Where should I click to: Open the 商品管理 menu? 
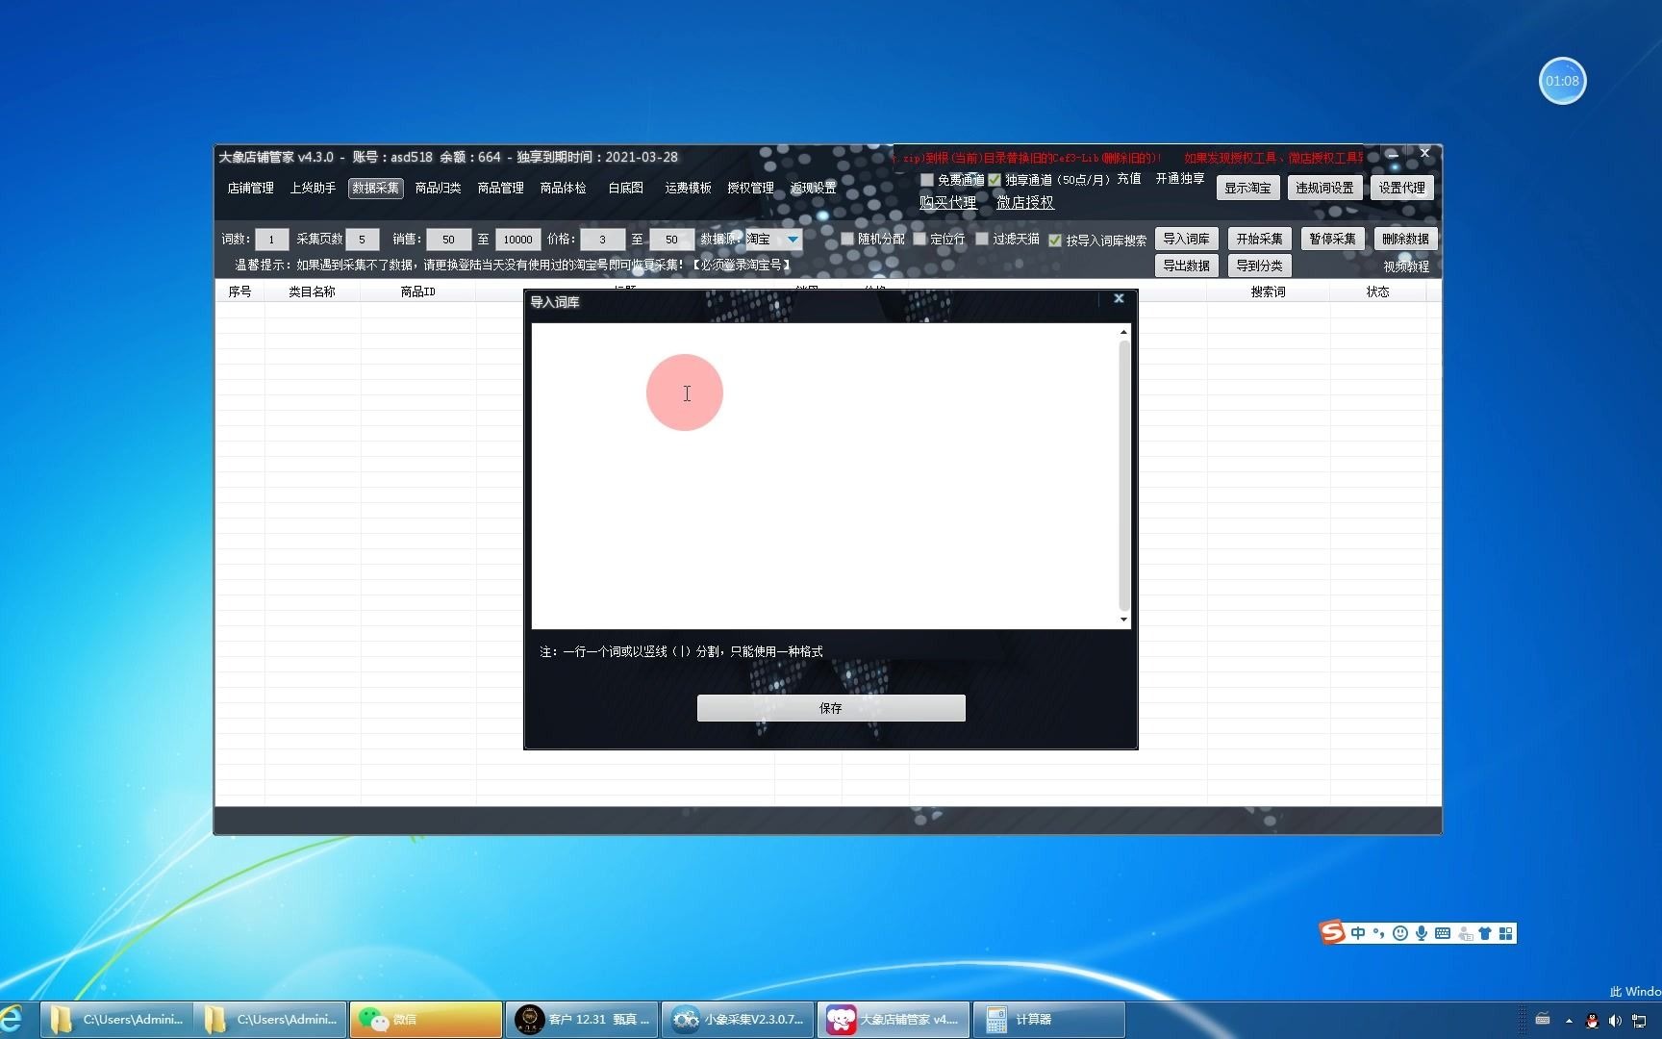click(500, 188)
